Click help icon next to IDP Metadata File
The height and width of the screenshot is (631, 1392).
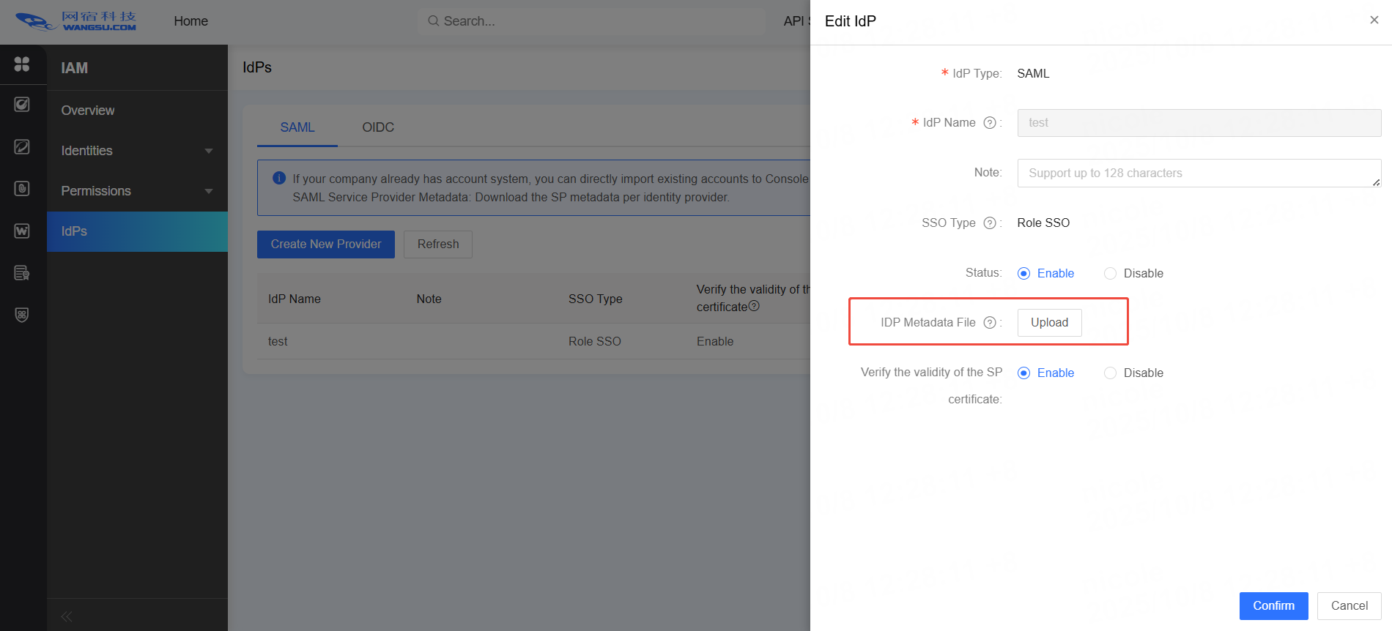[990, 323]
